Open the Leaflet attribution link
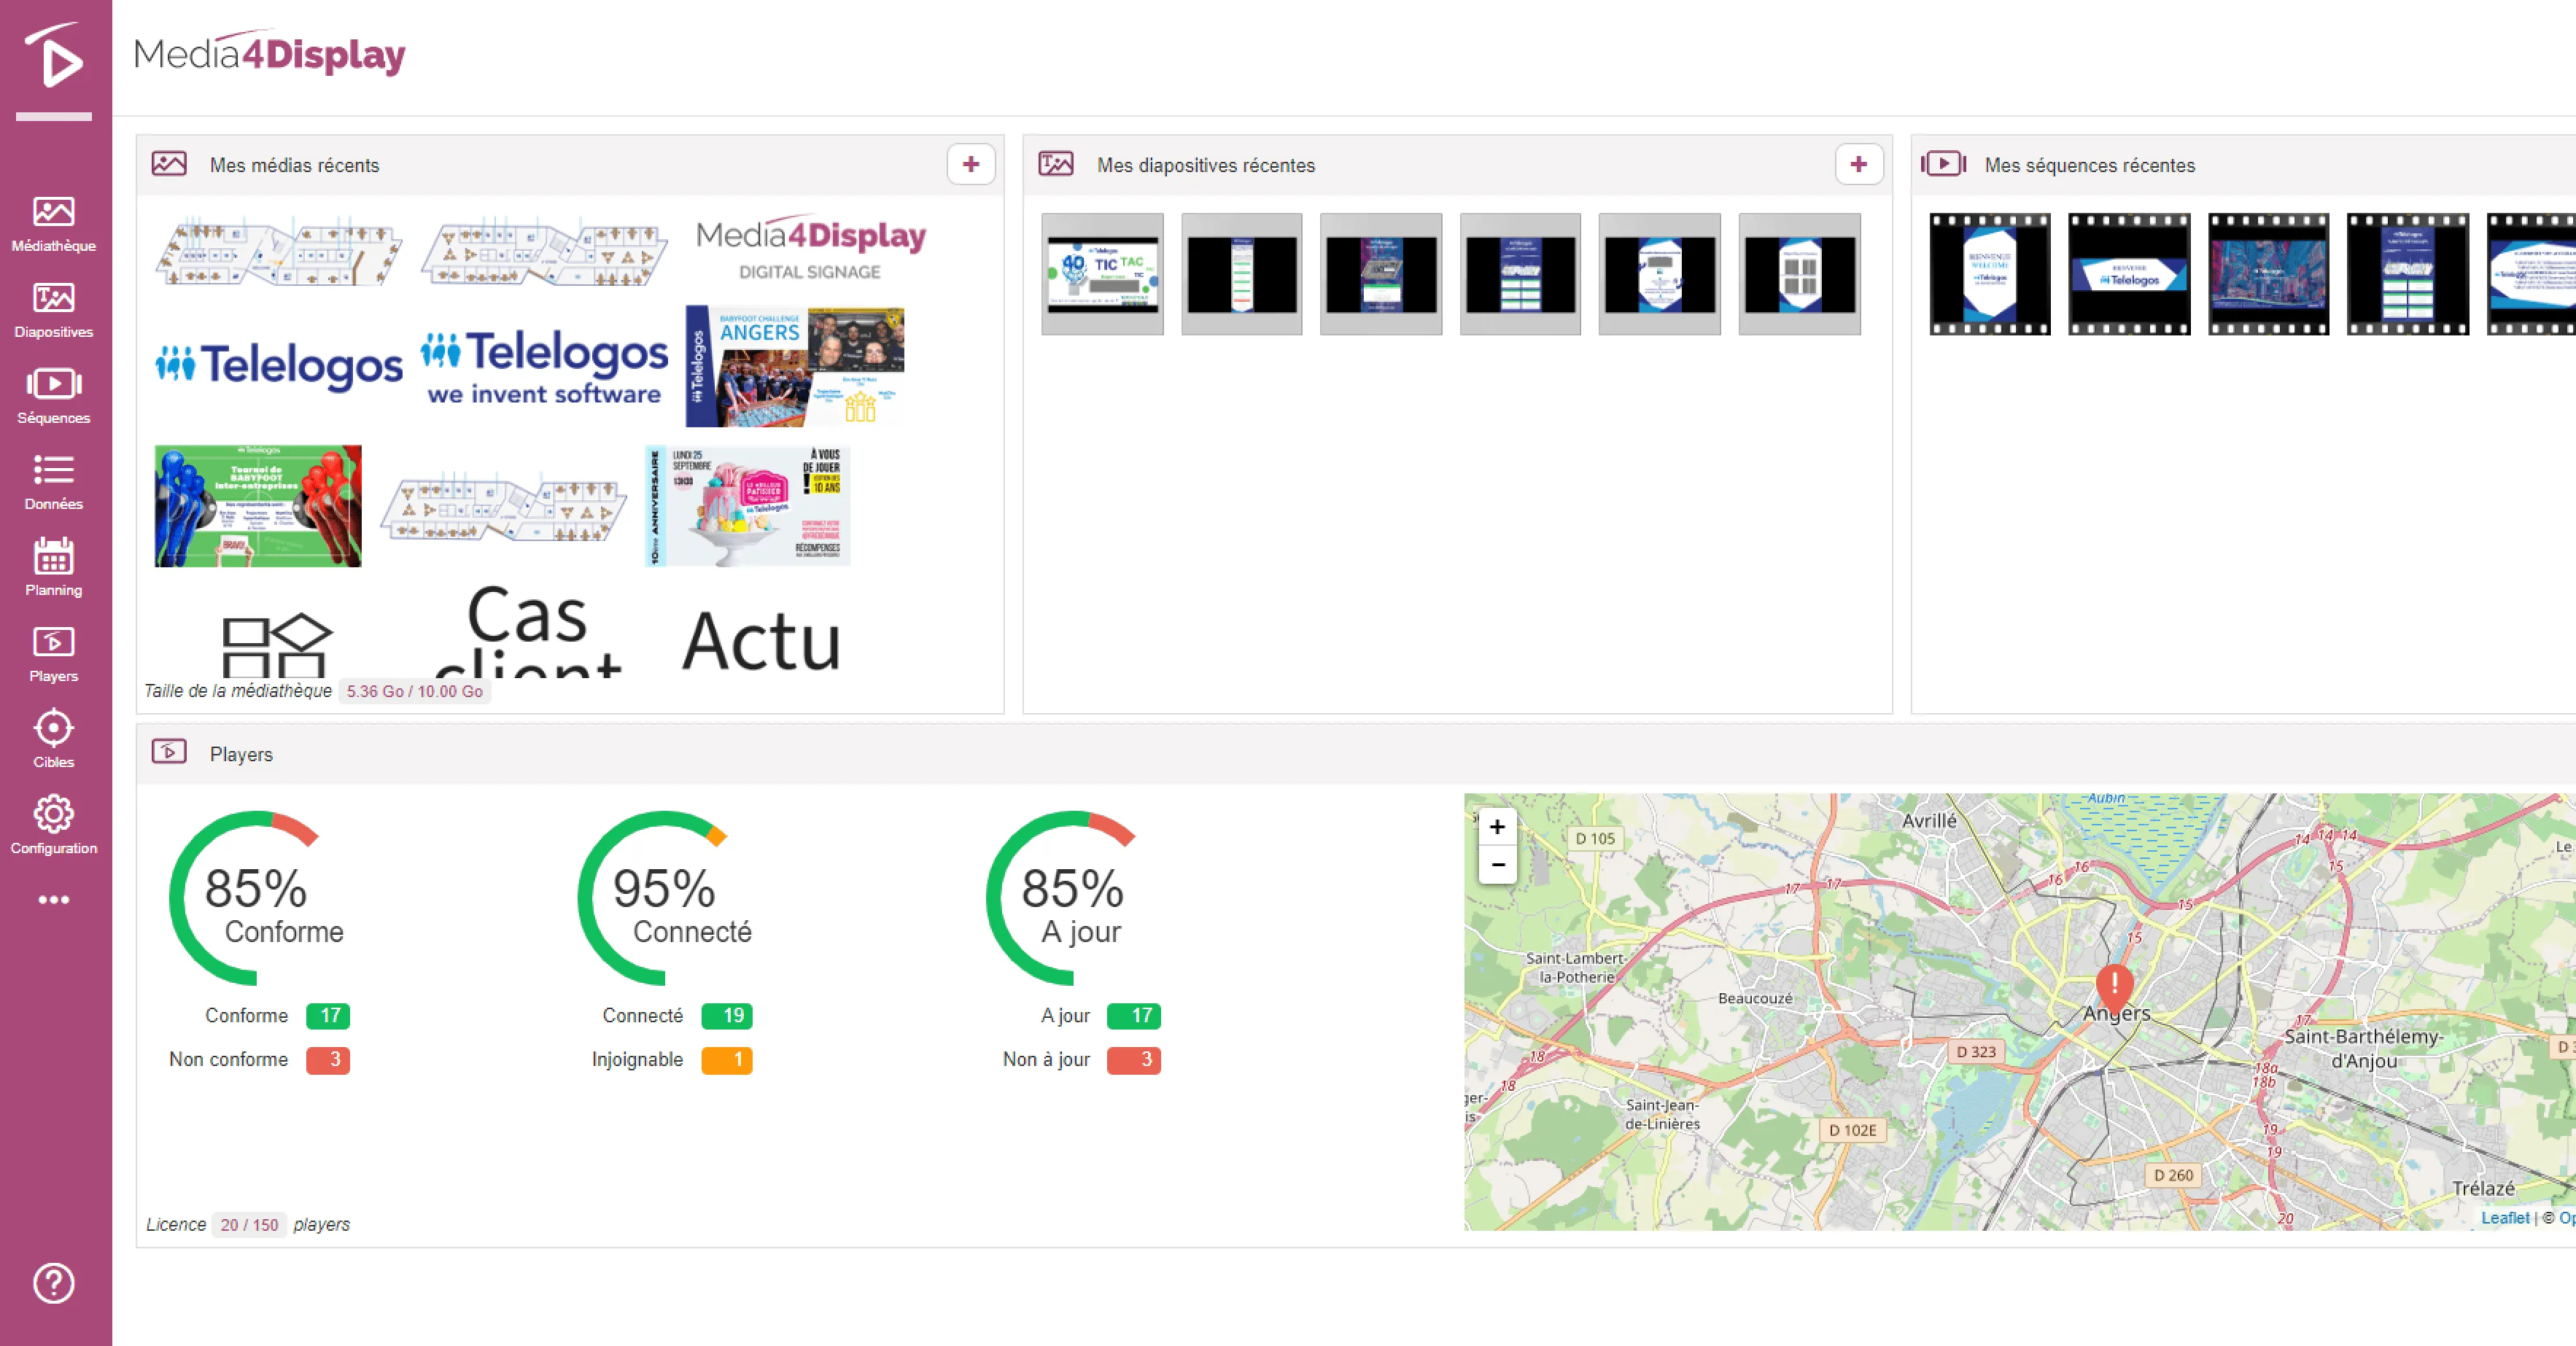The image size is (2576, 1346). (x=2505, y=1217)
